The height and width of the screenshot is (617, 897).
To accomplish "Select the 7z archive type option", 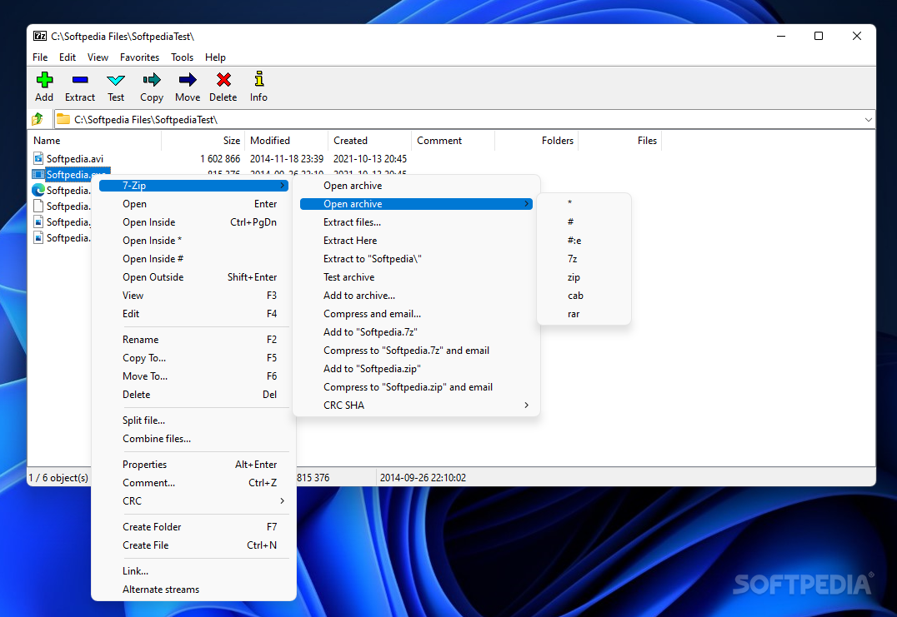I will point(584,259).
